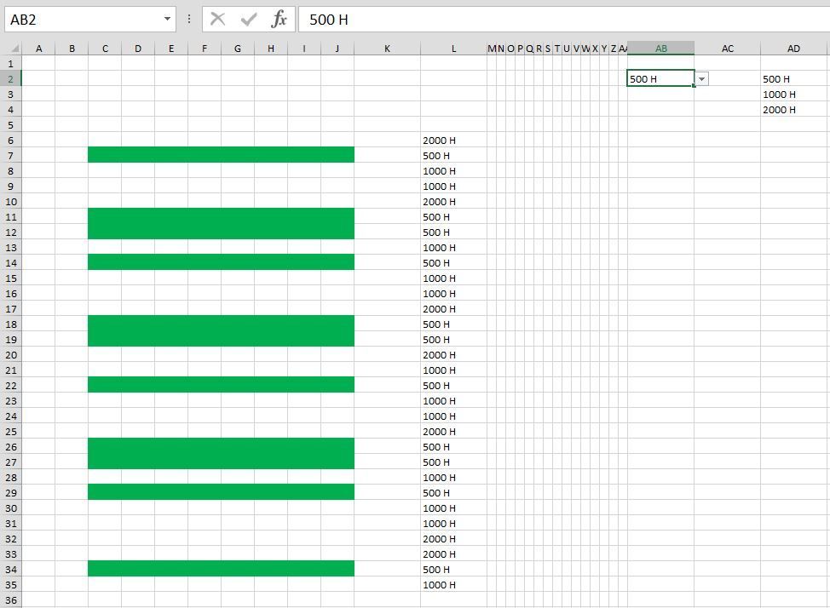Select column header AC
The height and width of the screenshot is (608, 830).
pos(727,49)
